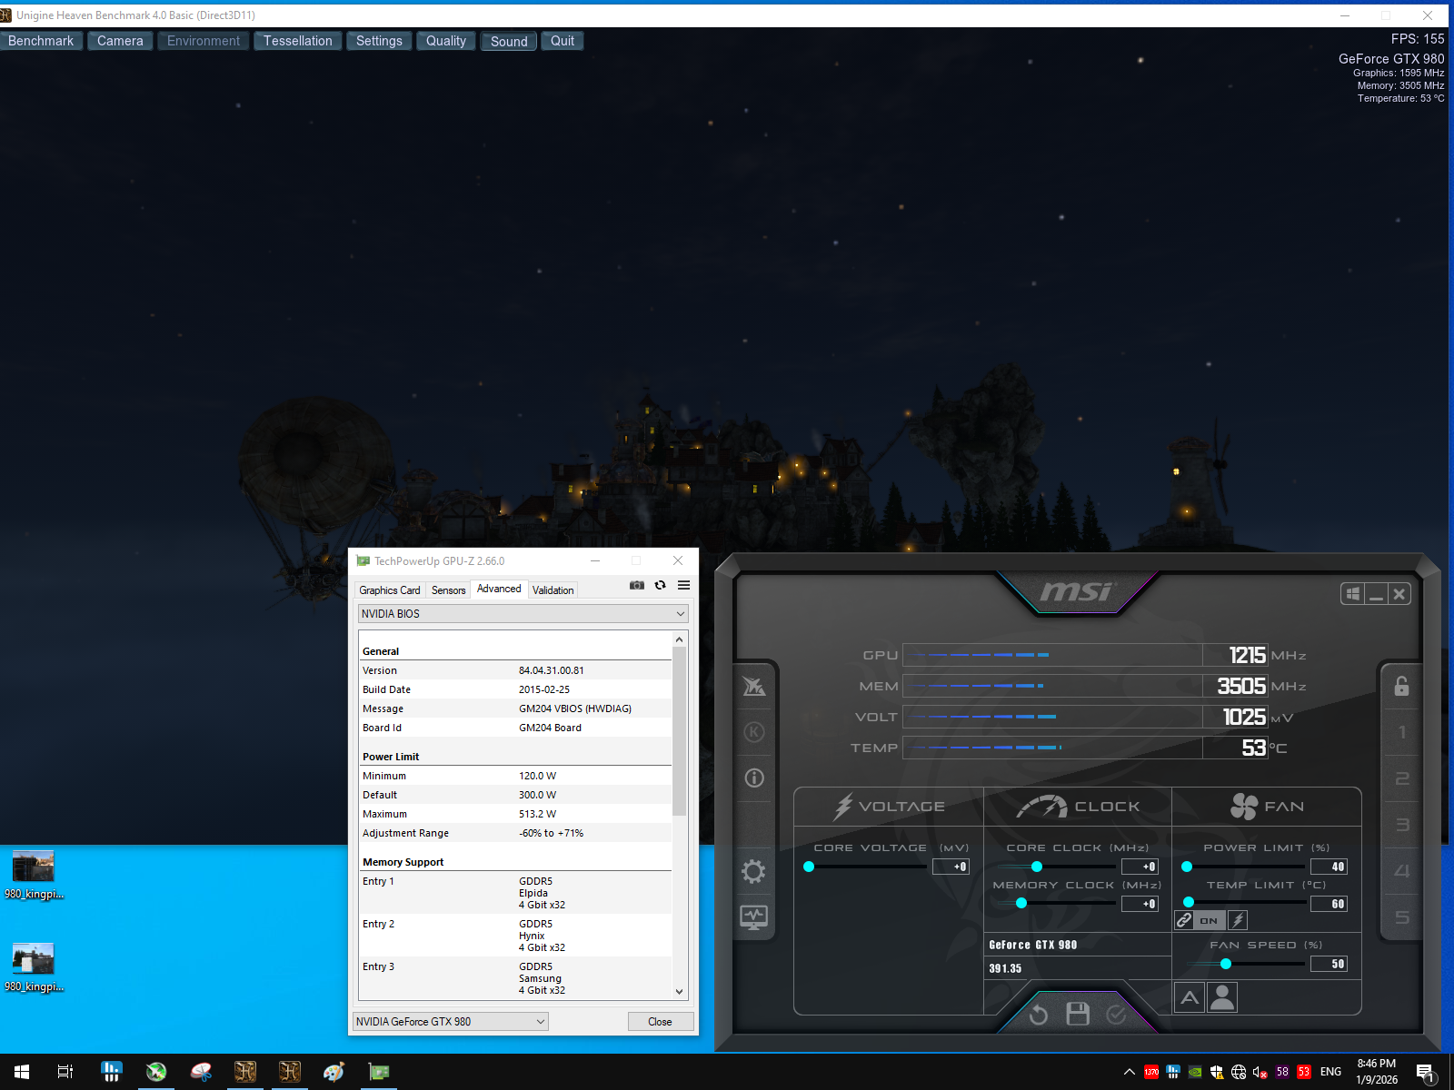Toggle the power and temp limit link
The image size is (1454, 1090).
(1184, 920)
